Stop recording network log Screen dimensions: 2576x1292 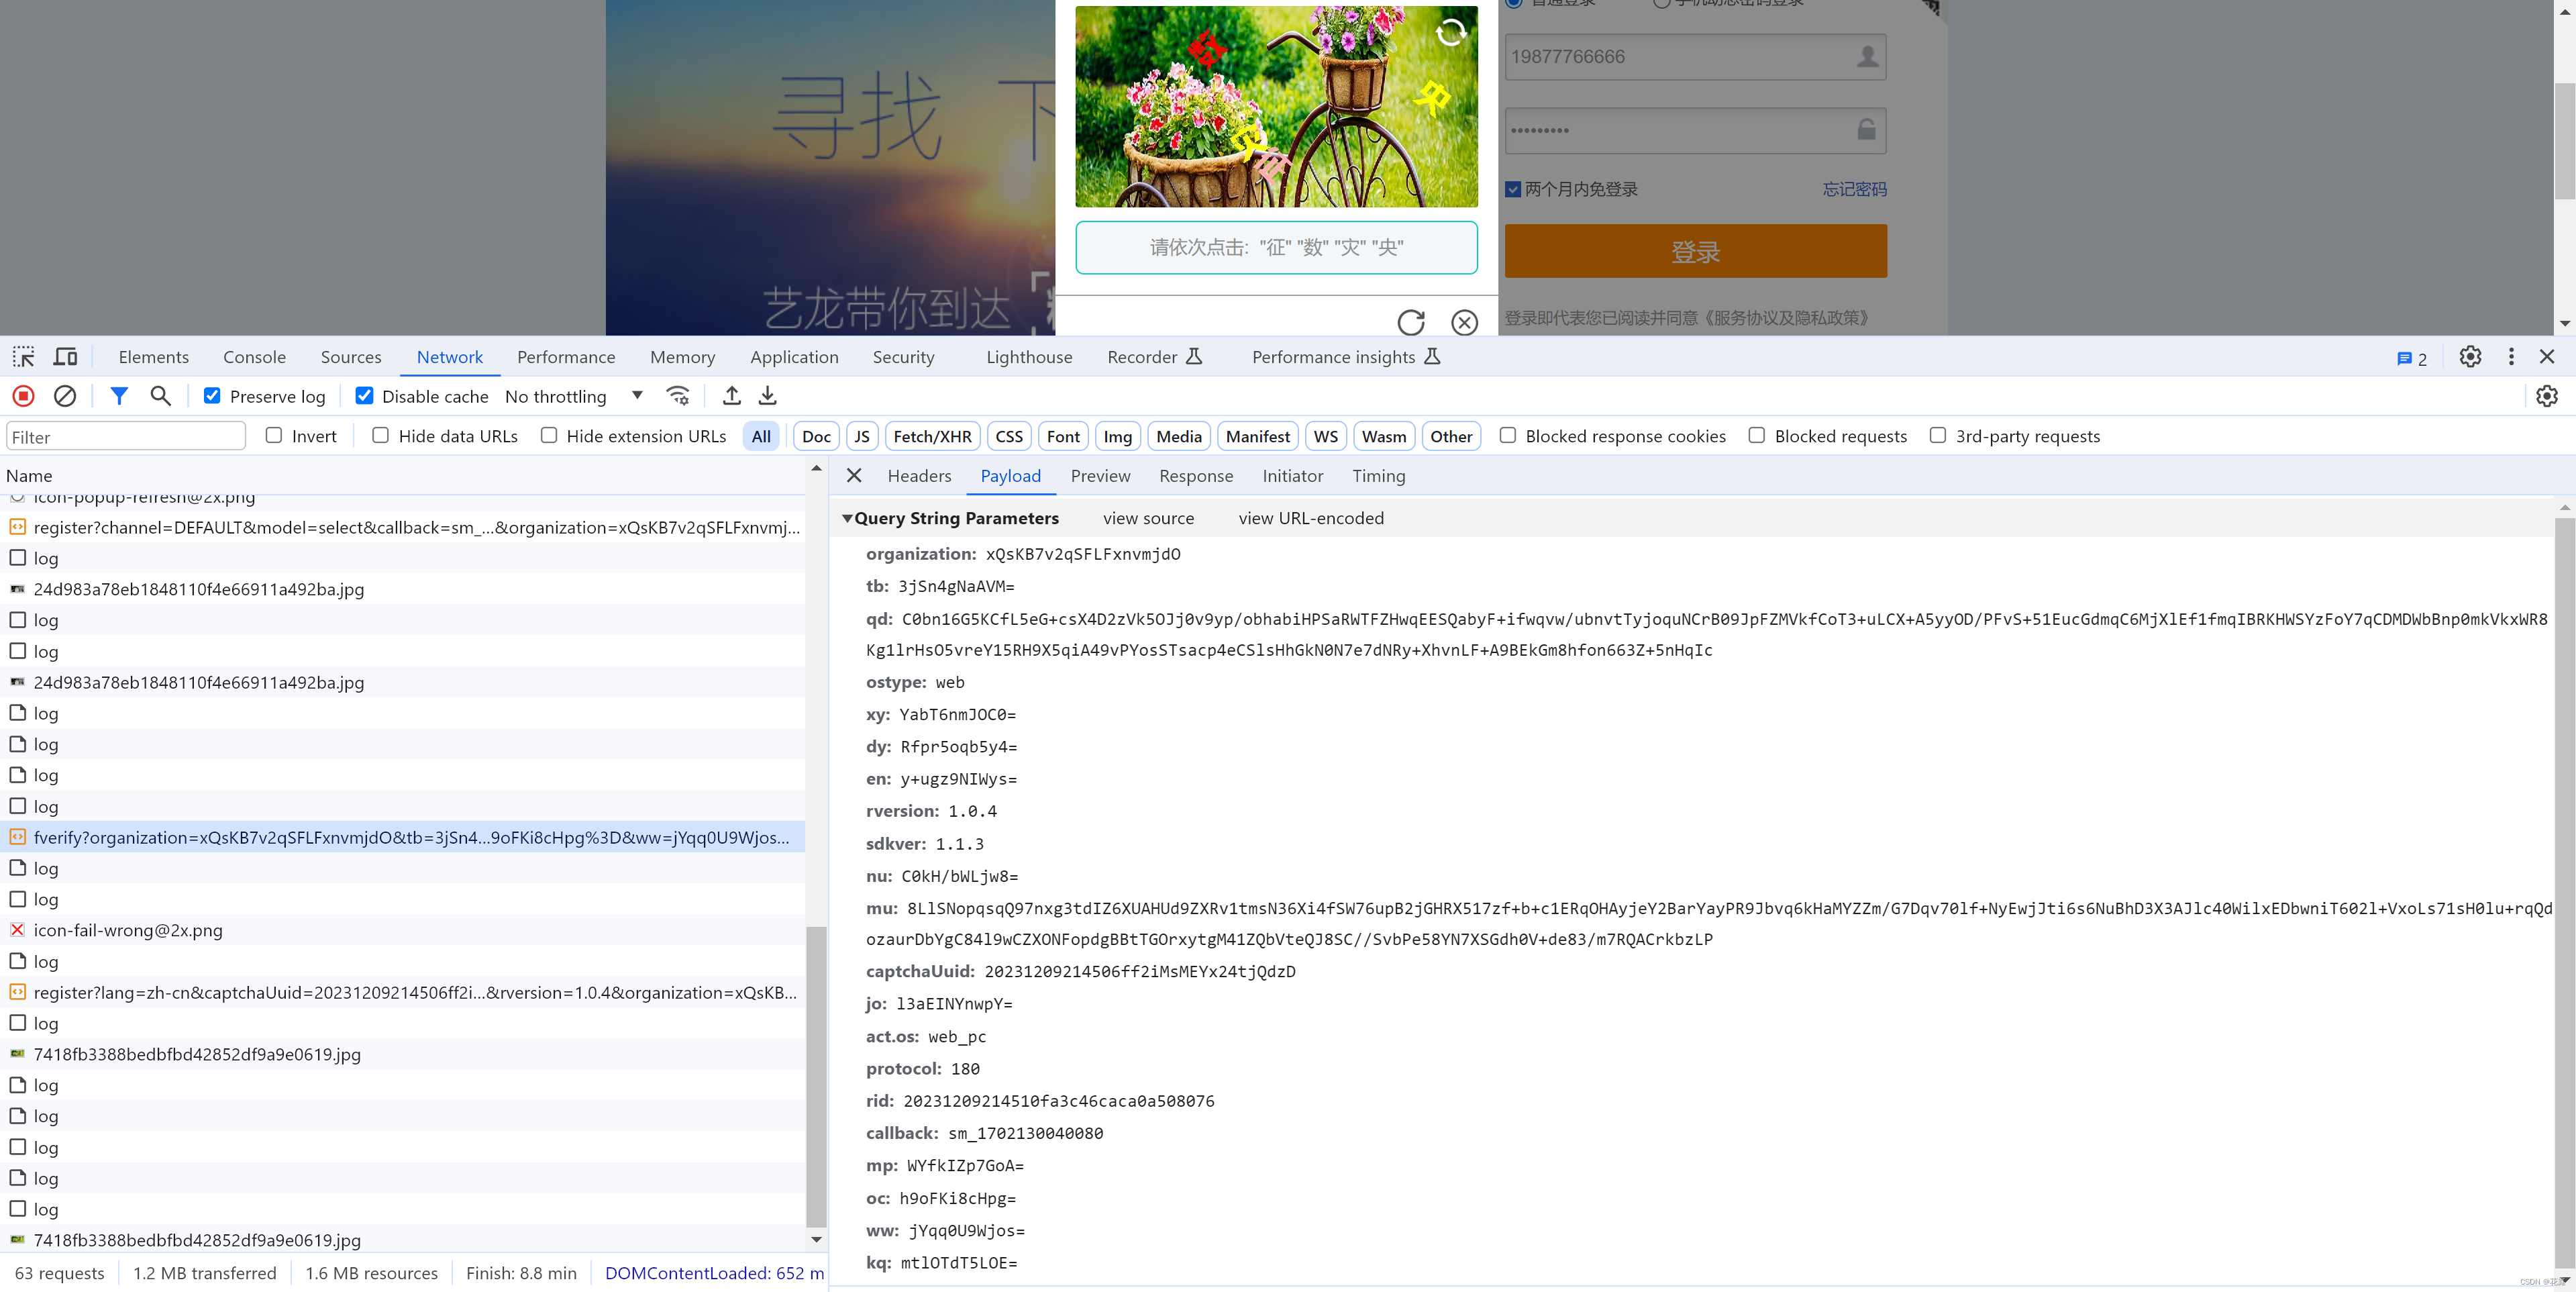(x=24, y=396)
